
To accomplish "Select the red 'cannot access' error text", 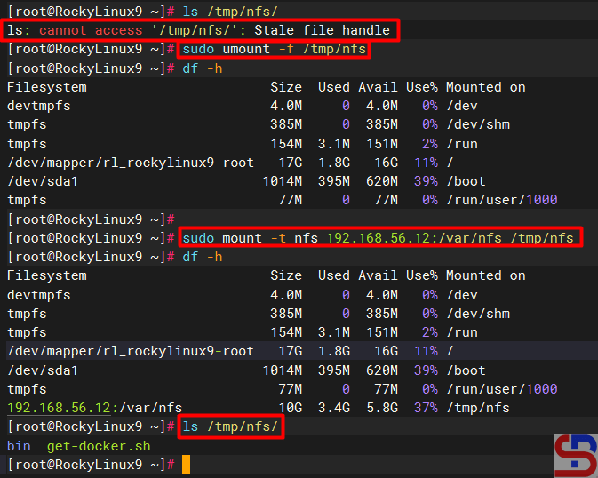I will (90, 30).
